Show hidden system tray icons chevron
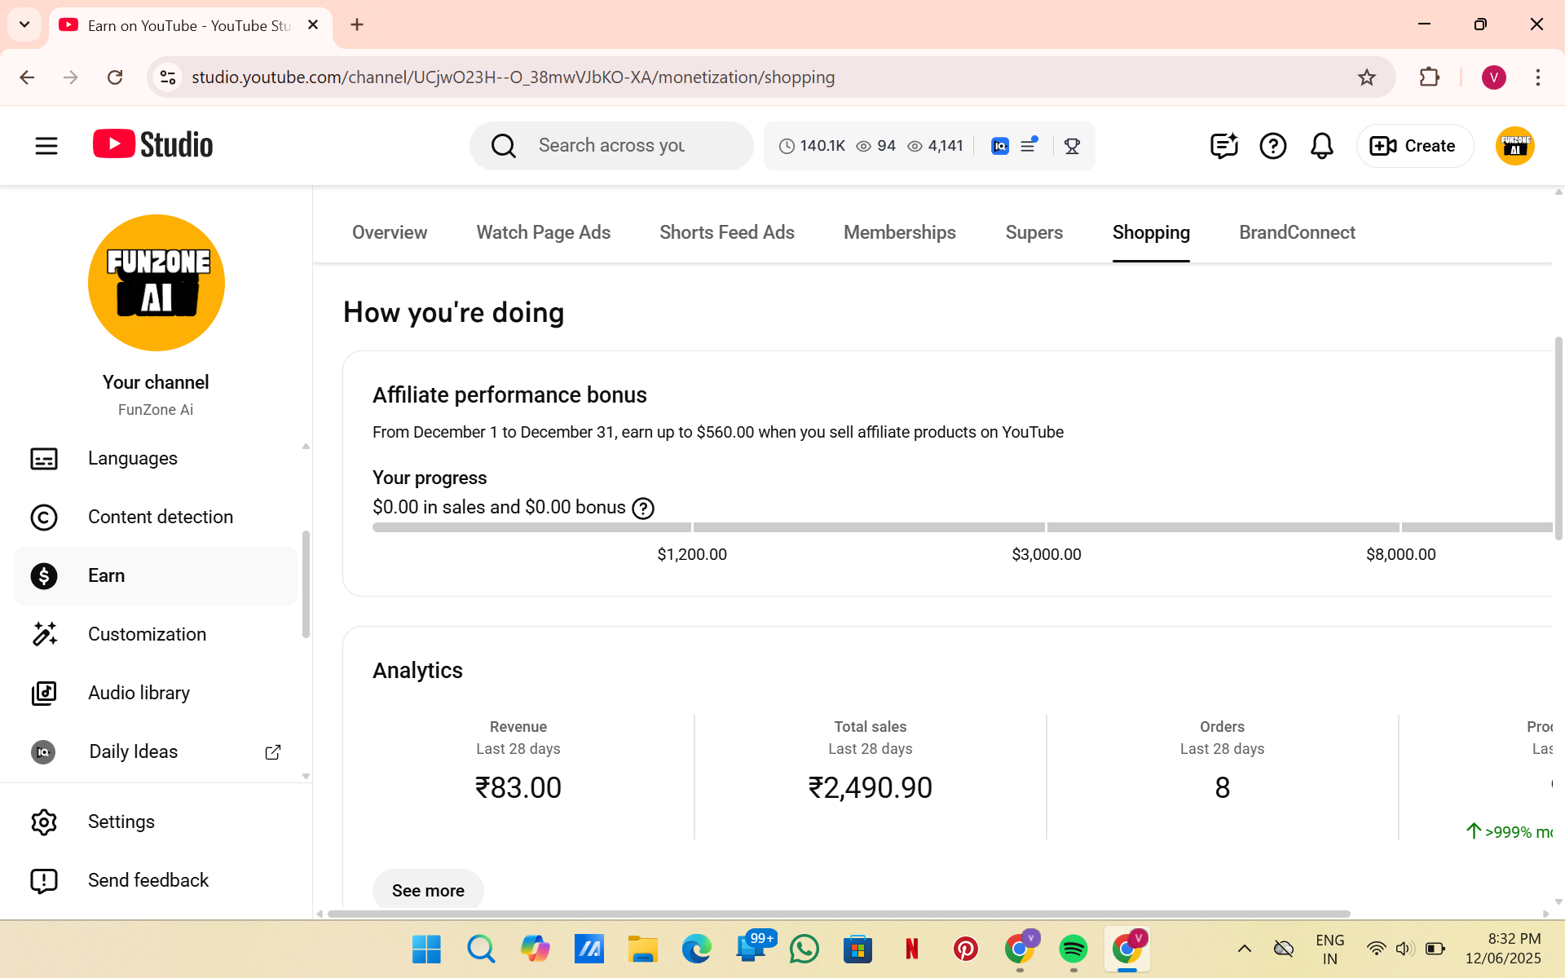This screenshot has width=1565, height=978. pyautogui.click(x=1244, y=948)
